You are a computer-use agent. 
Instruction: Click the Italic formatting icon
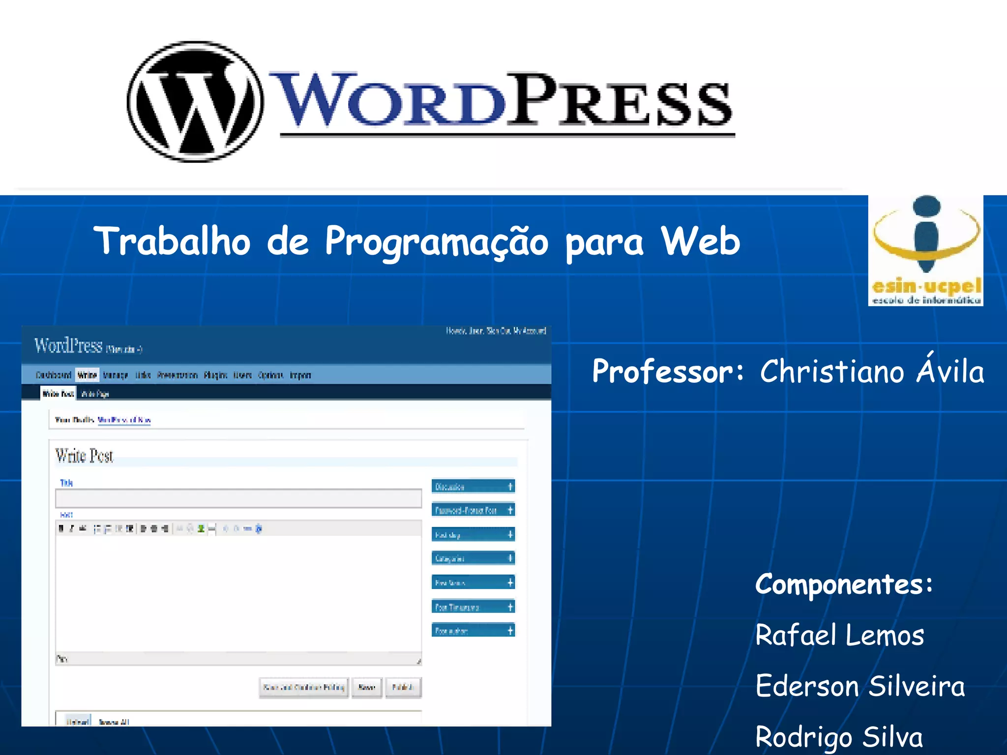point(72,529)
